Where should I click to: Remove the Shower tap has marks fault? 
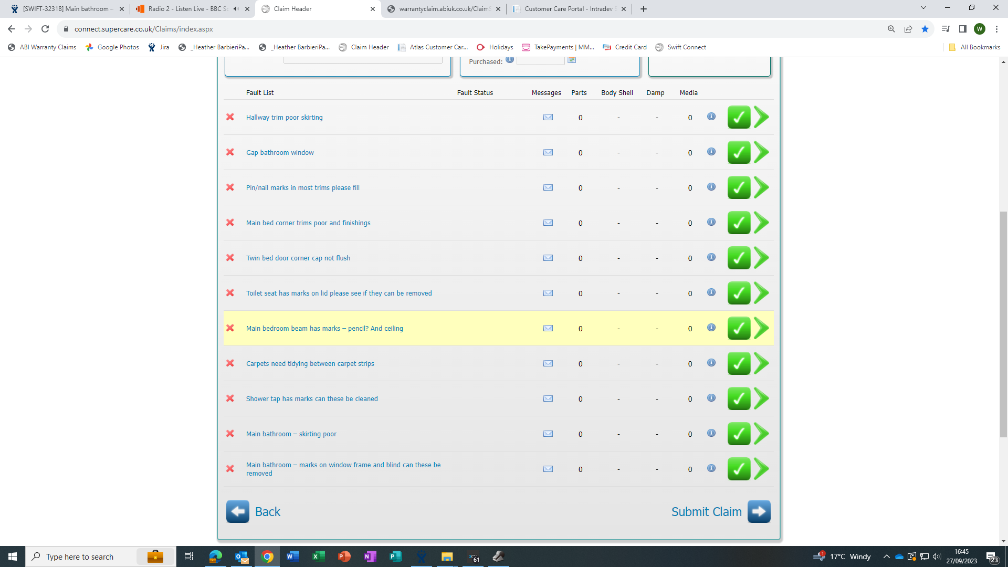(230, 398)
